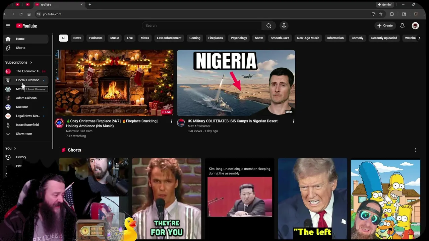The height and width of the screenshot is (241, 429).
Task: Expand the Subscriptions section chevron
Action: (31, 62)
